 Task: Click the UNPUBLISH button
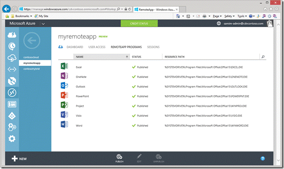[158, 158]
